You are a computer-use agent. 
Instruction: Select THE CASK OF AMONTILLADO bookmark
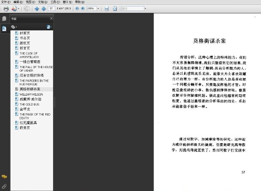pyautogui.click(x=29, y=55)
